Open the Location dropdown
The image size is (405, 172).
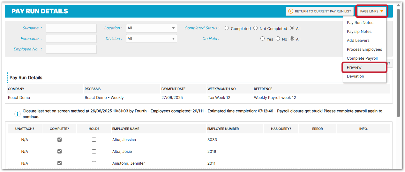point(151,28)
